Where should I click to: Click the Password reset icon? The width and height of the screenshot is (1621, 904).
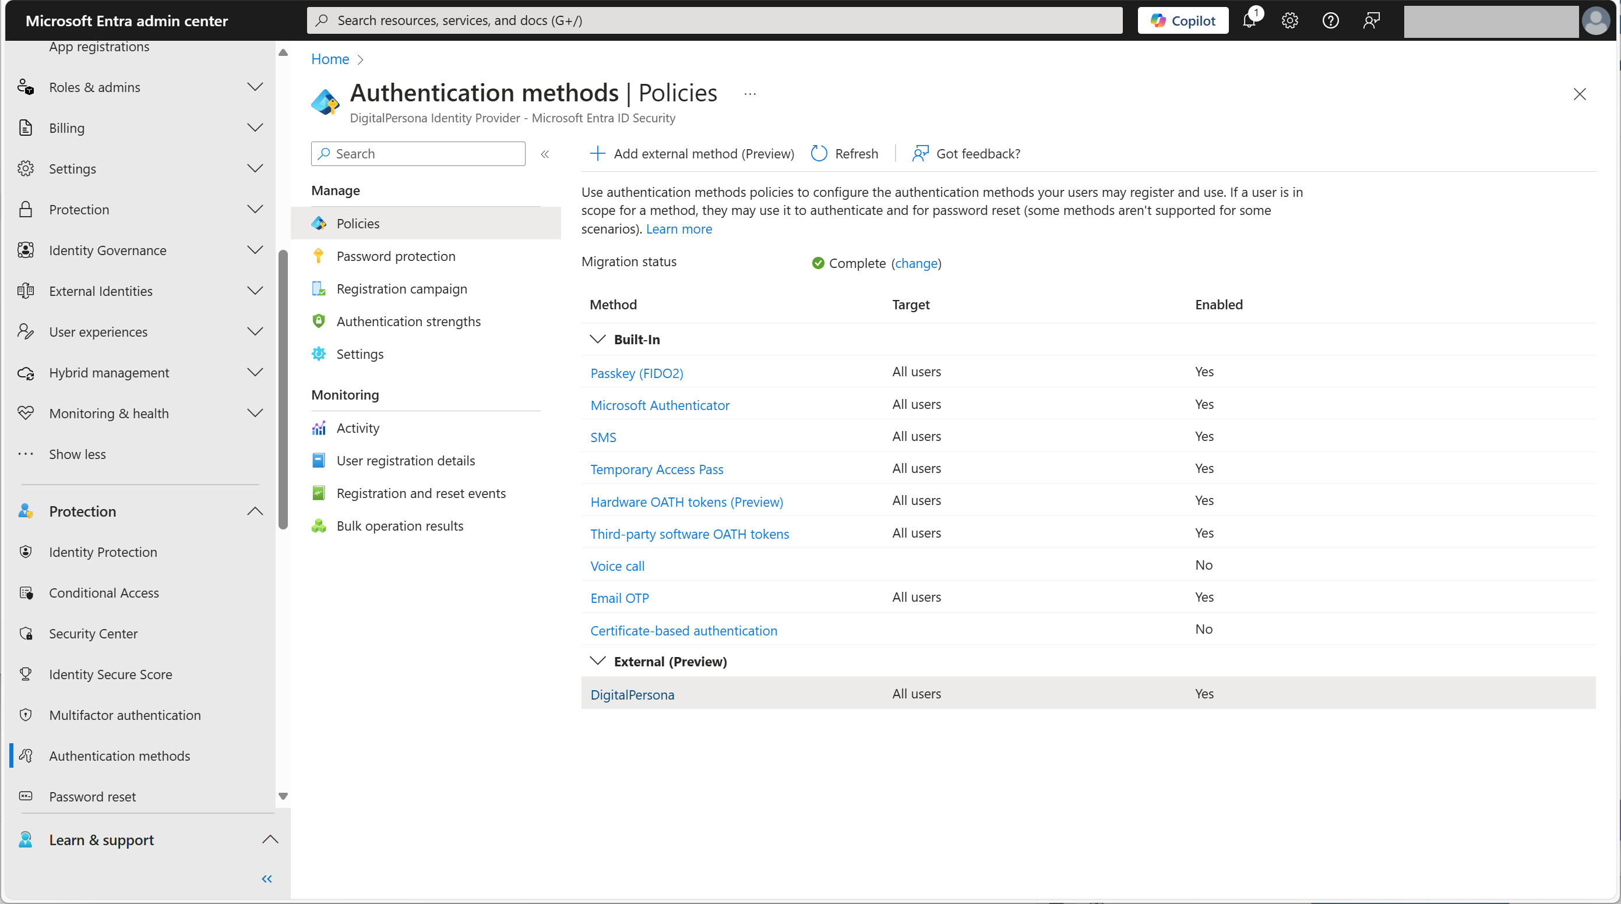click(26, 796)
